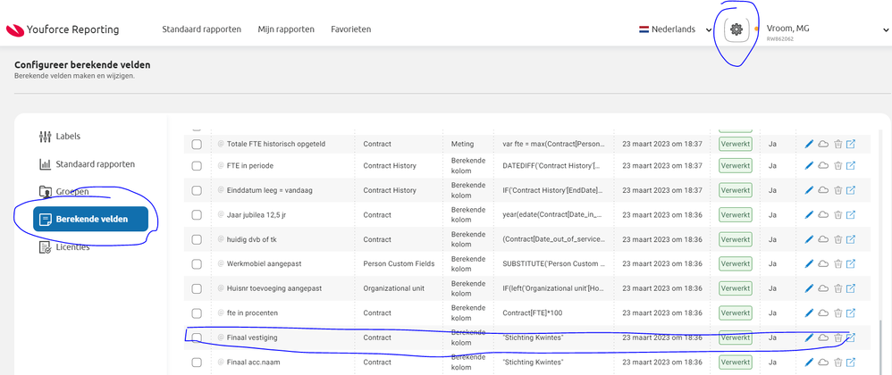Click the user code RW862062

point(780,39)
